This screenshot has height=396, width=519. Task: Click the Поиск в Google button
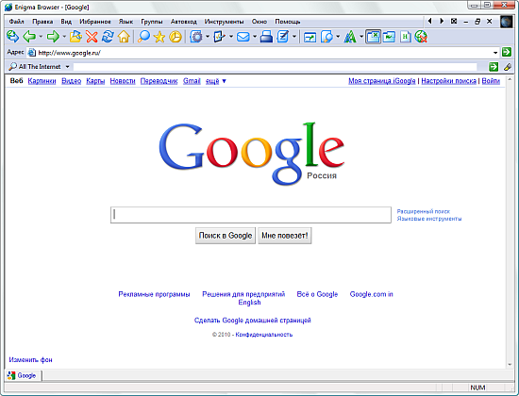226,236
